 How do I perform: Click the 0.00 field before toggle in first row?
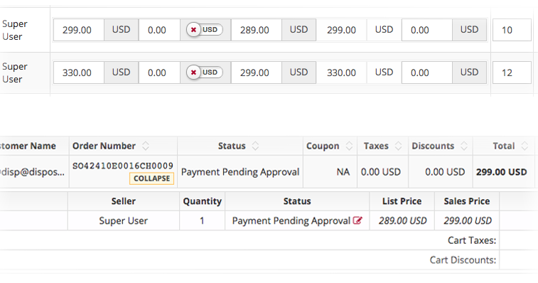pyautogui.click(x=159, y=30)
